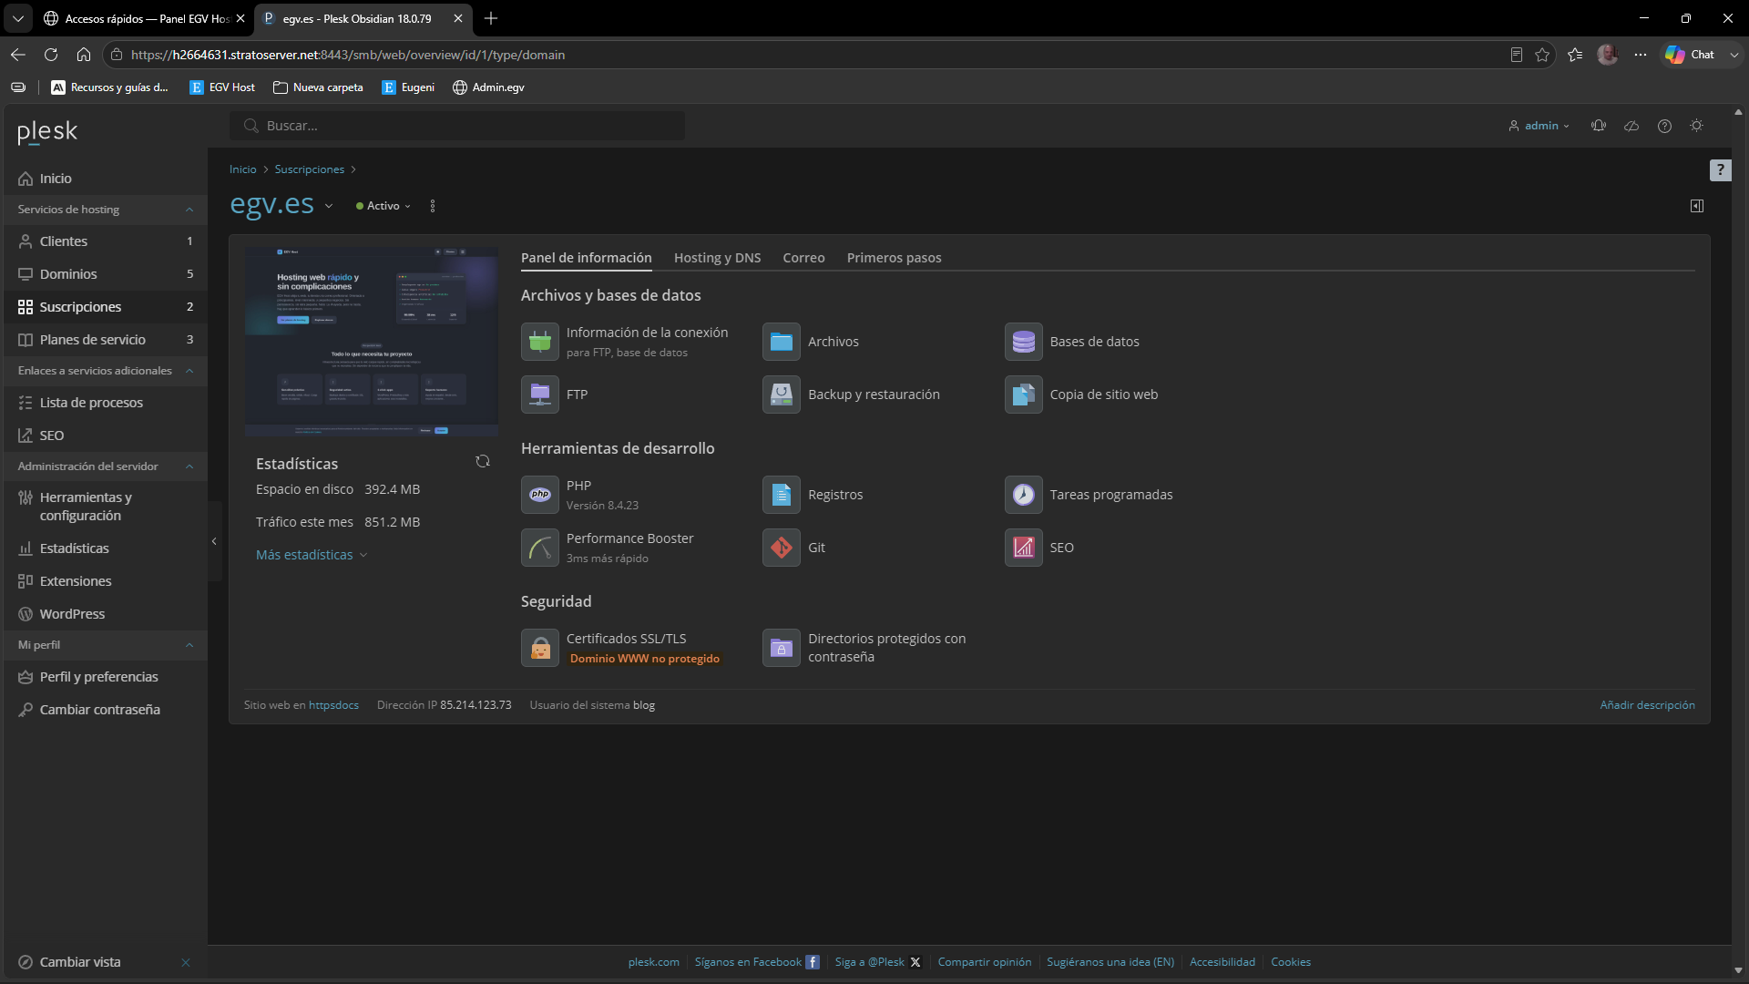Open the egv.es website preview thumbnail
Image resolution: width=1749 pixels, height=984 pixels.
tap(372, 342)
